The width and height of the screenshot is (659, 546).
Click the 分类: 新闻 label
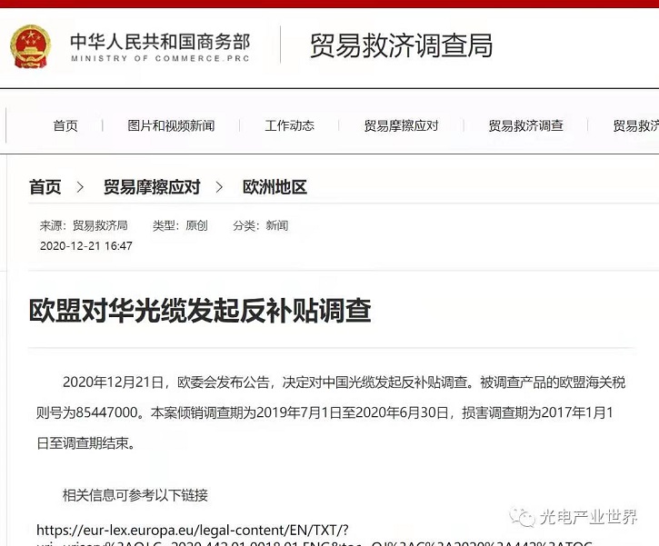tap(261, 225)
